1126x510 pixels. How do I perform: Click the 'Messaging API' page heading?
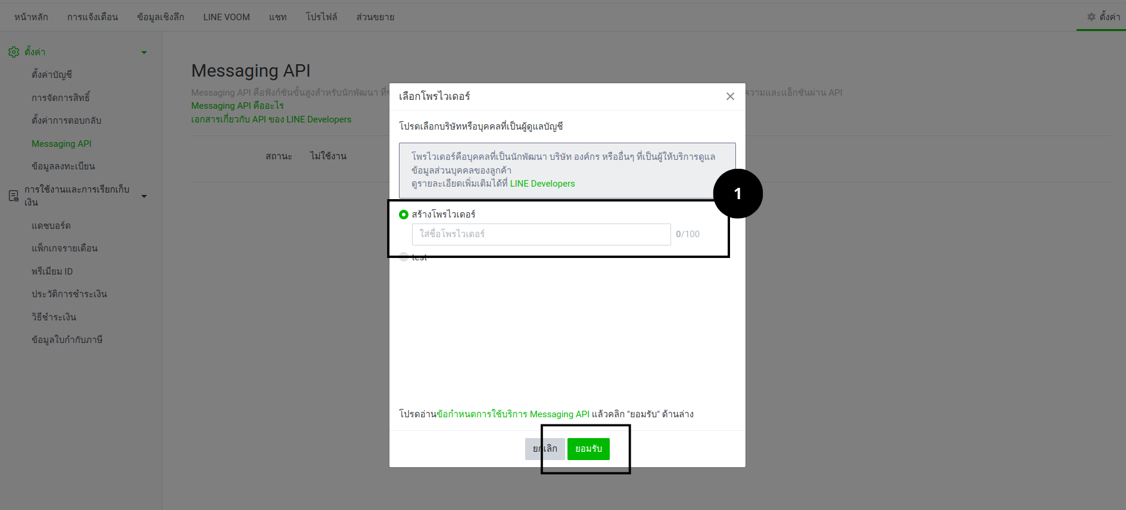pyautogui.click(x=251, y=71)
